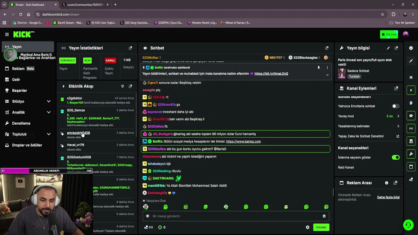Screen dimensions: 418x235
Task: Open Başarılar in the sidebar
Action: coord(28,90)
